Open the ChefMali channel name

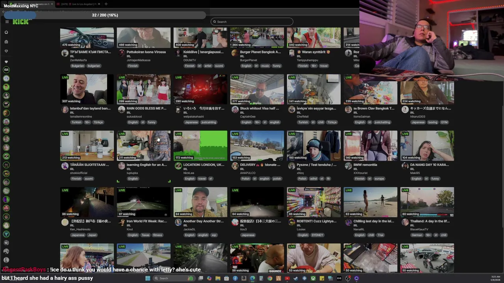coord(303,117)
